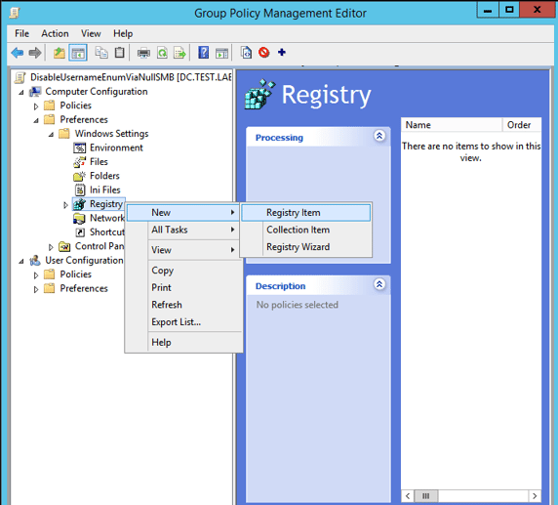This screenshot has height=505, width=558.
Task: Click the Registry cube icon in the tree
Action: click(x=79, y=204)
